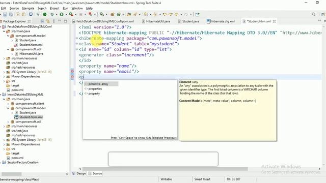Click the Search magnifier in top right
Image resolution: width=326 pixels, height=183 pixels.
click(x=314, y=14)
